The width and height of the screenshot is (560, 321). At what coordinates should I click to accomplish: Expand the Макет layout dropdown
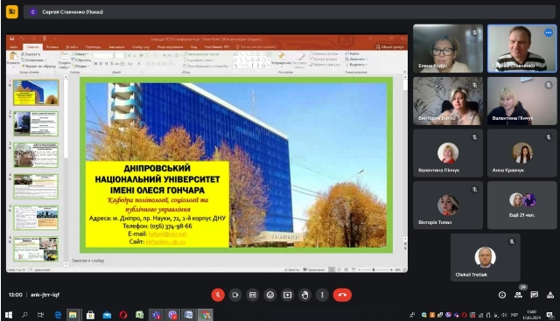tap(80, 54)
